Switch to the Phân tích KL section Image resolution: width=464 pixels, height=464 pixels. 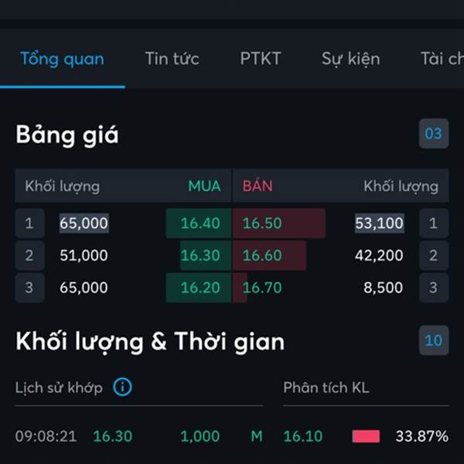click(326, 387)
